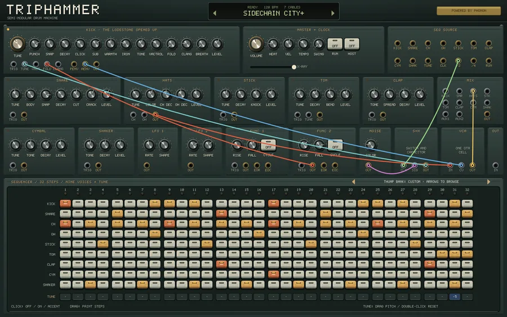This screenshot has height=317, width=507.
Task: Click the Seq Source RUN jack
Action: (x=488, y=61)
